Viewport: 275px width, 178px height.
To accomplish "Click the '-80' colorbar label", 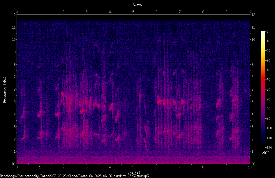I will (268, 109).
